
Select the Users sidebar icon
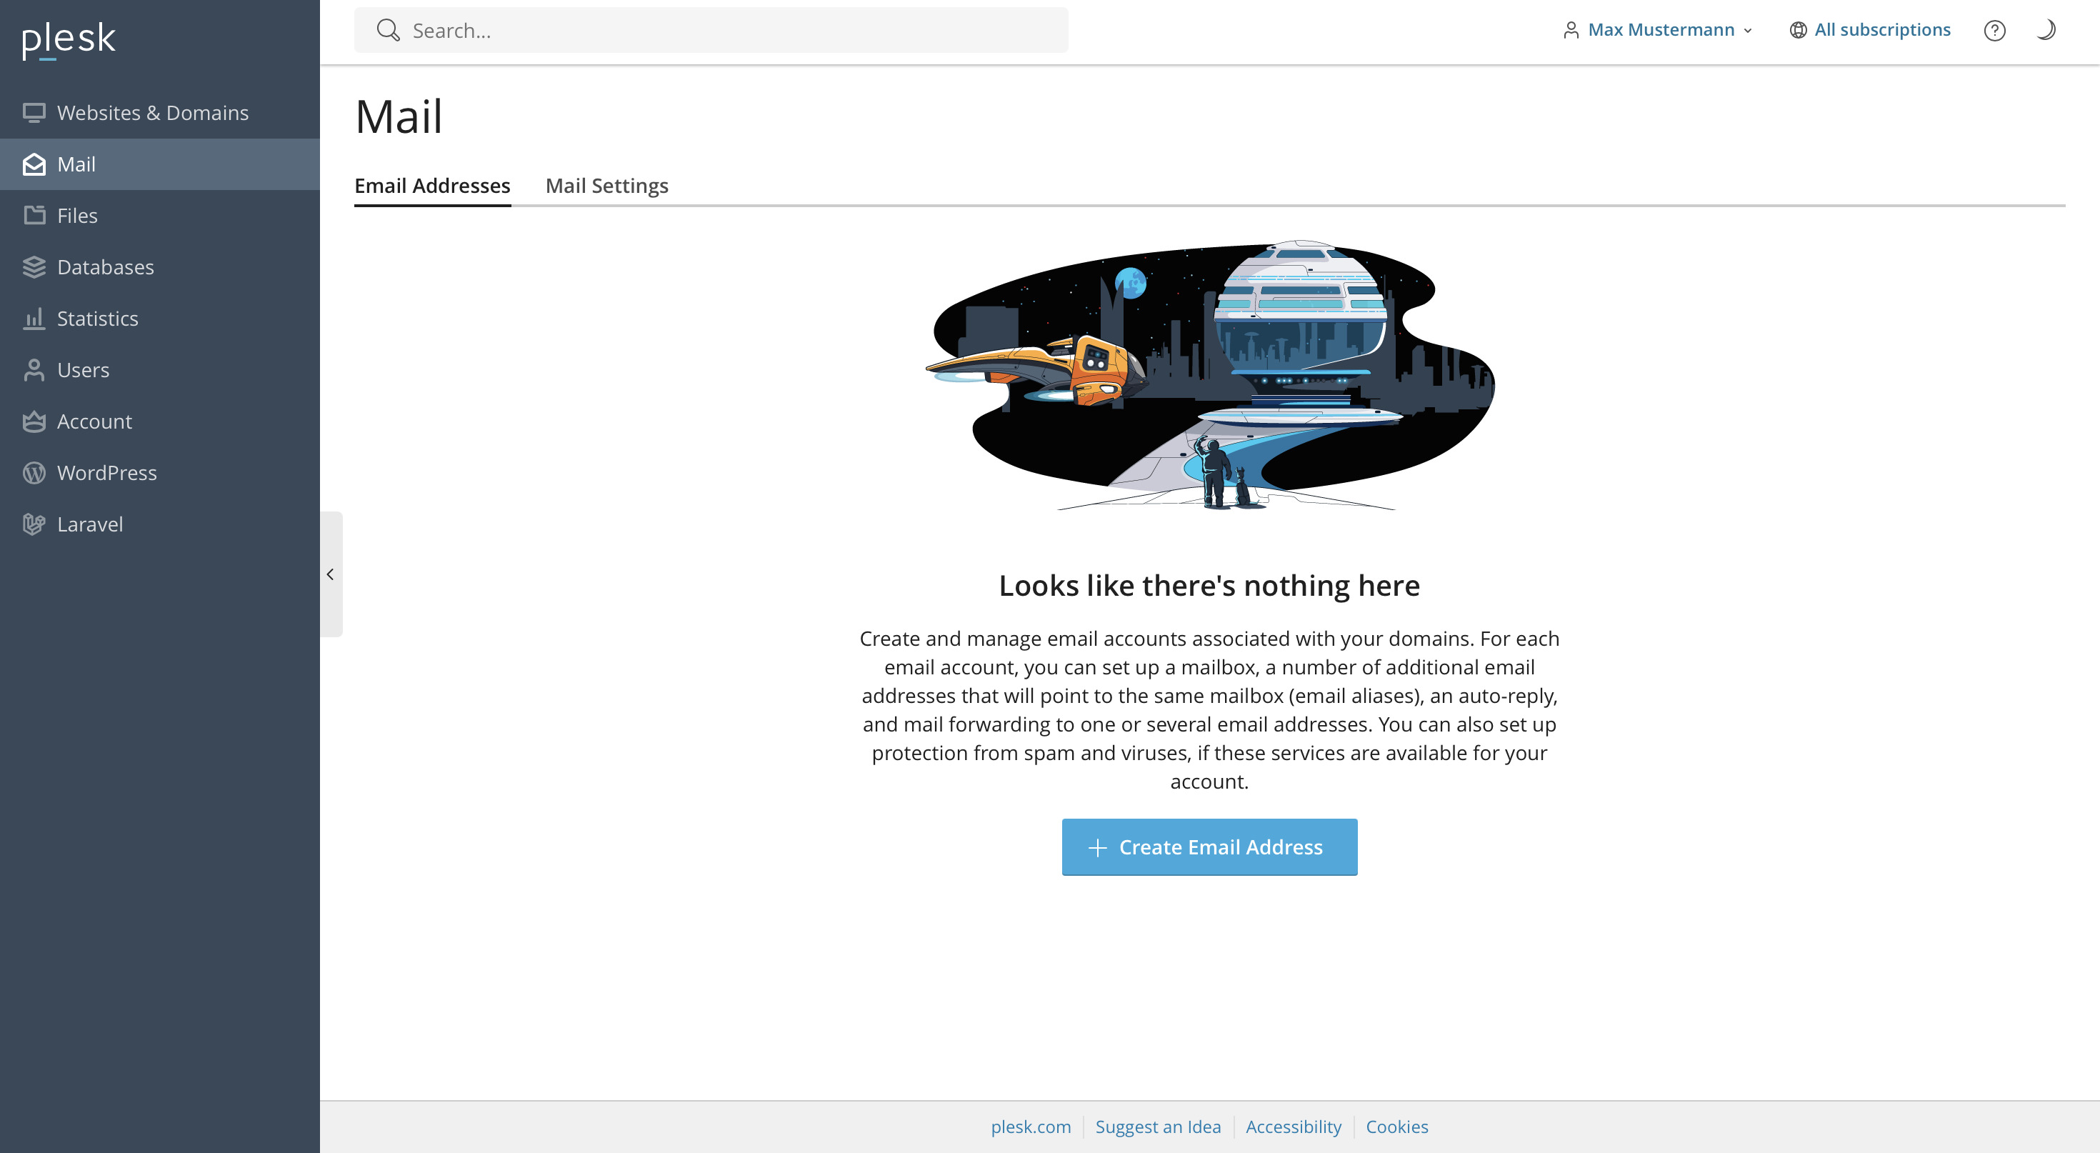(34, 369)
